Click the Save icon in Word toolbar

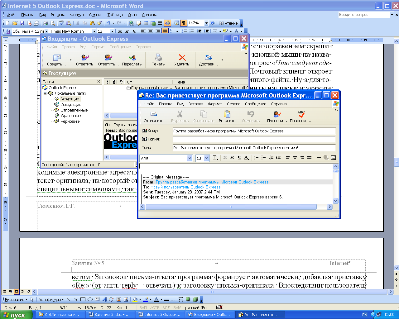coord(22,23)
